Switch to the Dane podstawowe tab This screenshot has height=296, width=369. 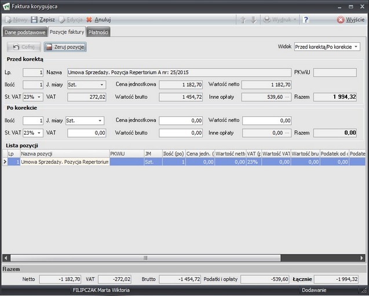tap(25, 32)
